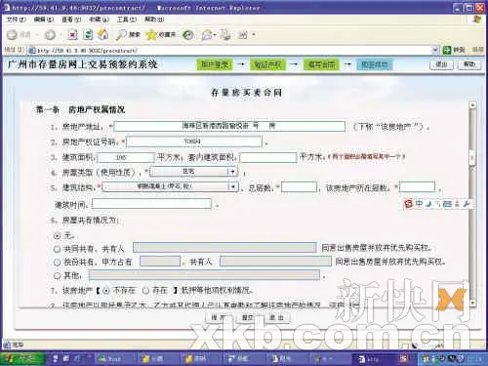Click the 保存 button below the form
The image size is (488, 366).
219,317
